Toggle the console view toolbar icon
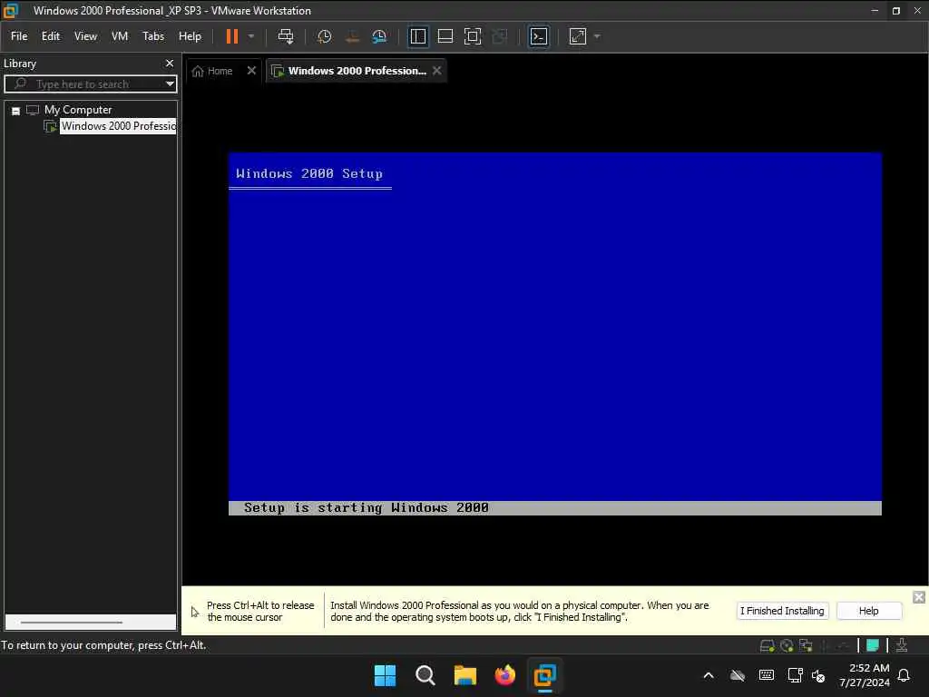Viewport: 929px width, 697px height. (x=538, y=36)
